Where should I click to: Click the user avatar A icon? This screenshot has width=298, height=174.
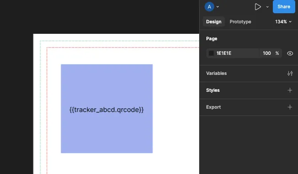click(209, 7)
